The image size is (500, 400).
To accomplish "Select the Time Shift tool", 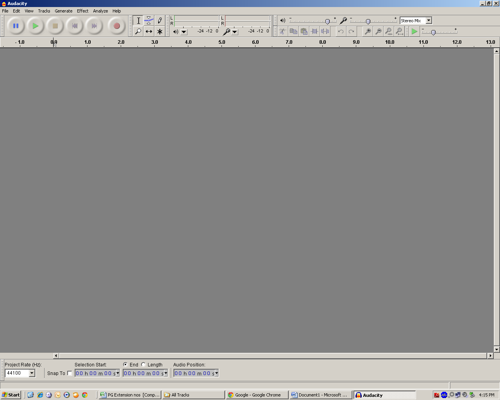I will [149, 31].
